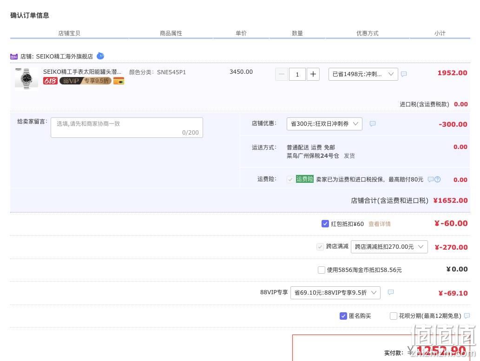
Task: Click the 颜色分类: SNE545P1 attribute text
Action: tap(158, 72)
